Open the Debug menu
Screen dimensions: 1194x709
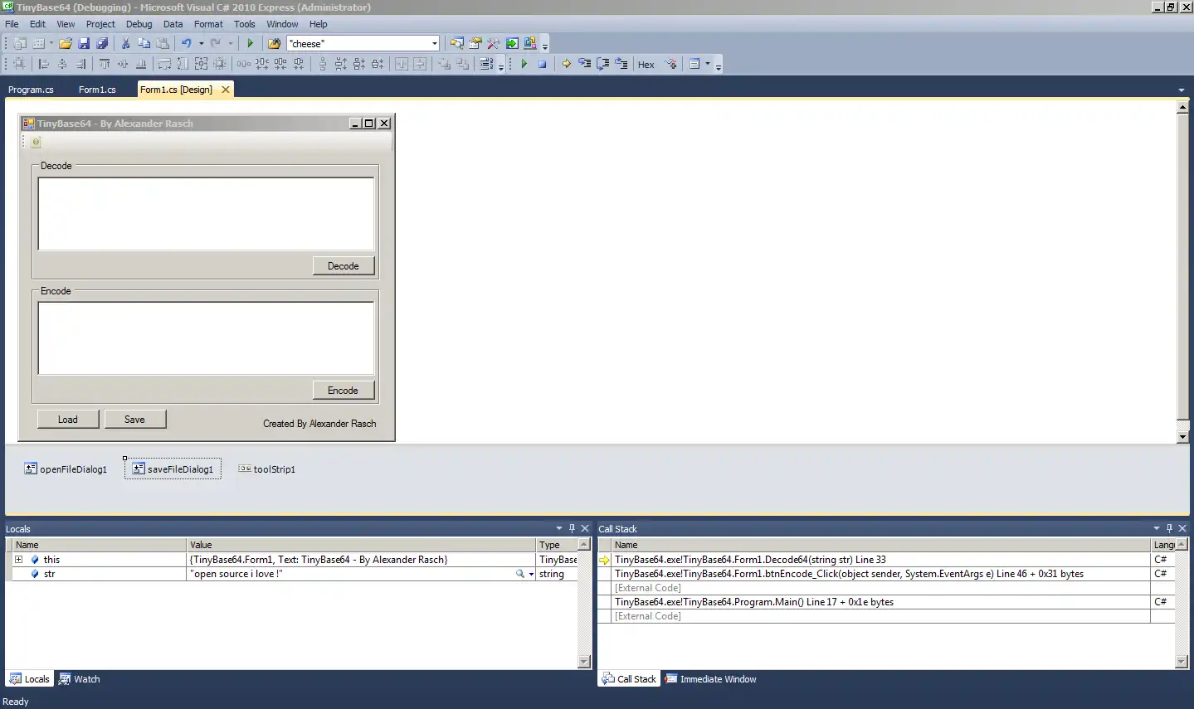tap(139, 24)
